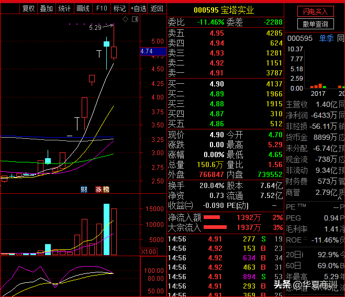Click the diamond icon above the chart

point(126,19)
